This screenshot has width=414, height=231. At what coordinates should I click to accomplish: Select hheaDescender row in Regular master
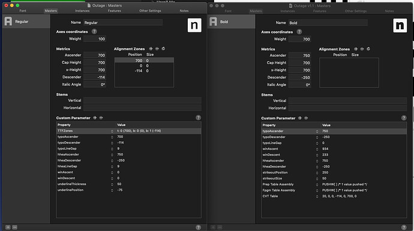129,160
